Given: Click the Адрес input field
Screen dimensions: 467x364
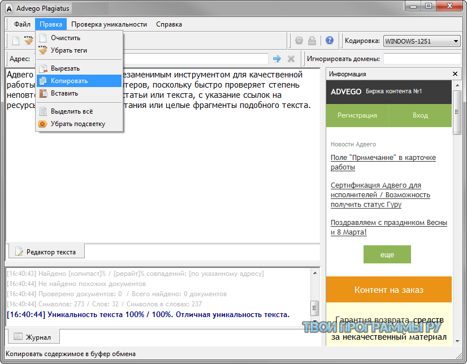Looking at the screenshot, I should pyautogui.click(x=150, y=59).
